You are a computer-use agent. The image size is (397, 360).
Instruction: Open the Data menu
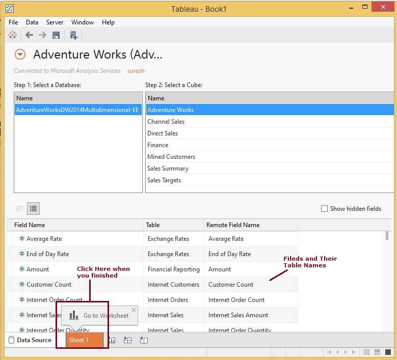(x=32, y=22)
